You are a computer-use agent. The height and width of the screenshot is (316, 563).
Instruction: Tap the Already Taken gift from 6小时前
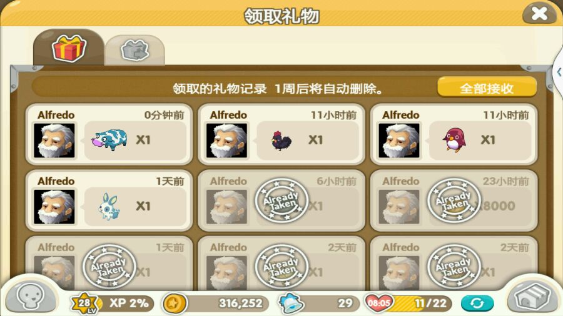click(x=281, y=200)
